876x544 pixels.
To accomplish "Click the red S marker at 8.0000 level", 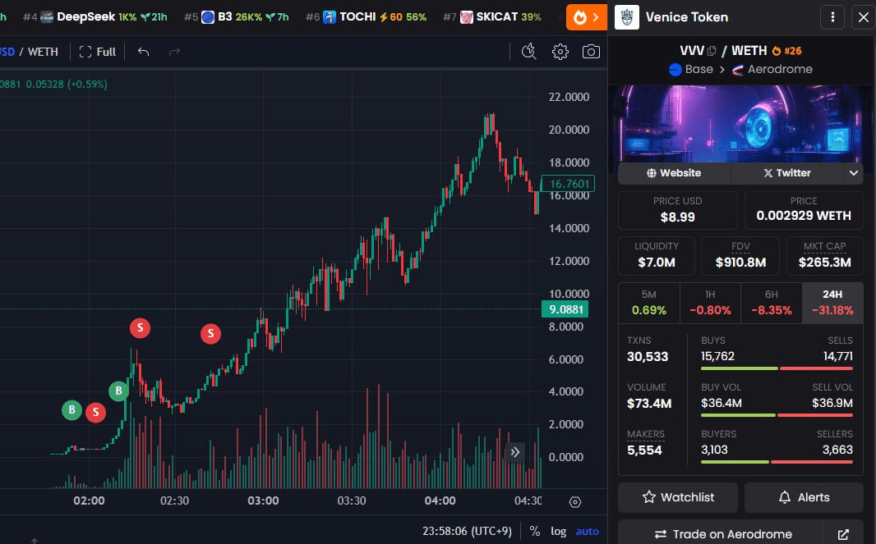I will coord(141,328).
